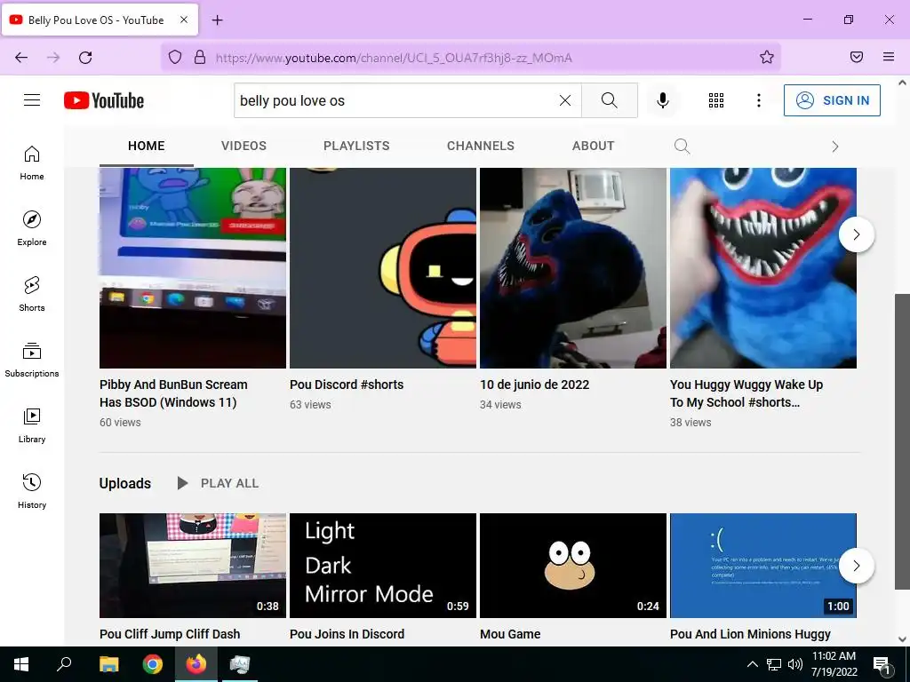Viewport: 910px width, 682px height.
Task: Open the Mou Game video thumbnail
Action: point(573,566)
